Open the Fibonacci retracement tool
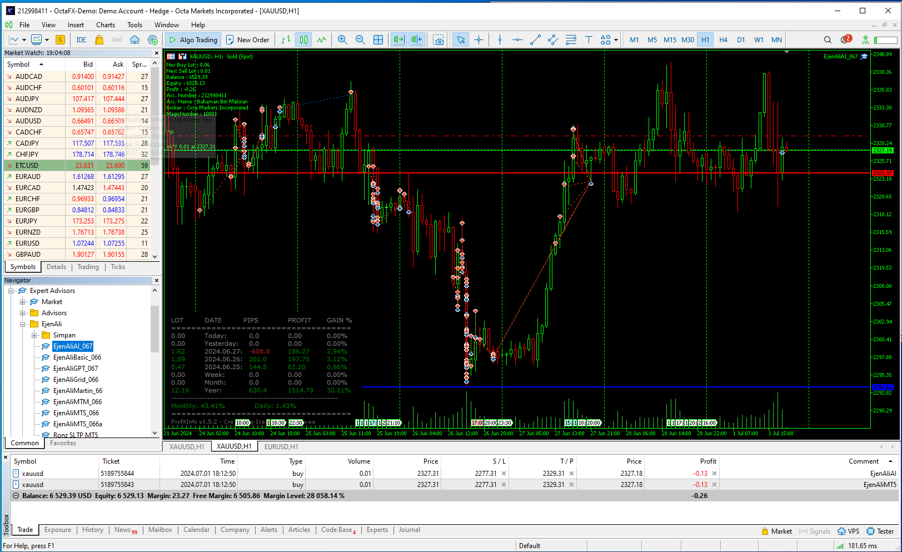 [571, 39]
